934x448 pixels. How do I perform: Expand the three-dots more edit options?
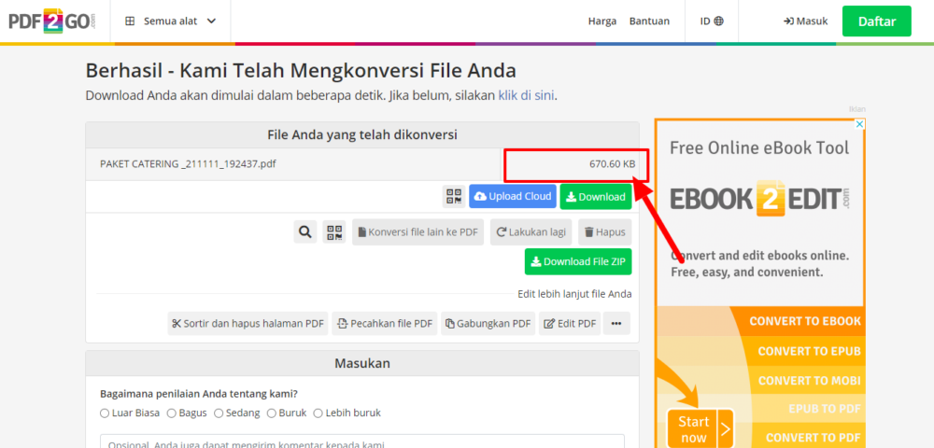[616, 324]
